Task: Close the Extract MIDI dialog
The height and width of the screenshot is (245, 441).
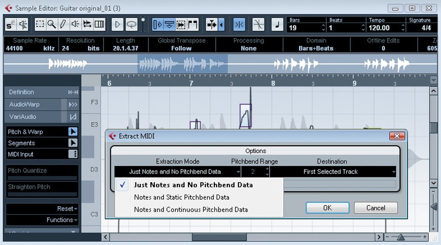Action: (x=397, y=136)
